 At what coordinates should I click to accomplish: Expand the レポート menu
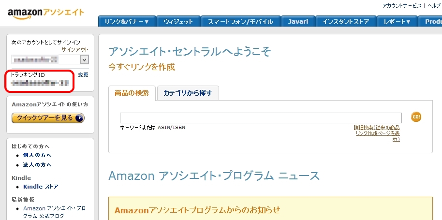click(x=397, y=22)
